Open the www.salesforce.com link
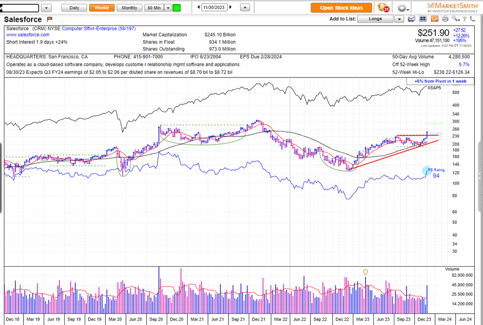 click(28, 35)
